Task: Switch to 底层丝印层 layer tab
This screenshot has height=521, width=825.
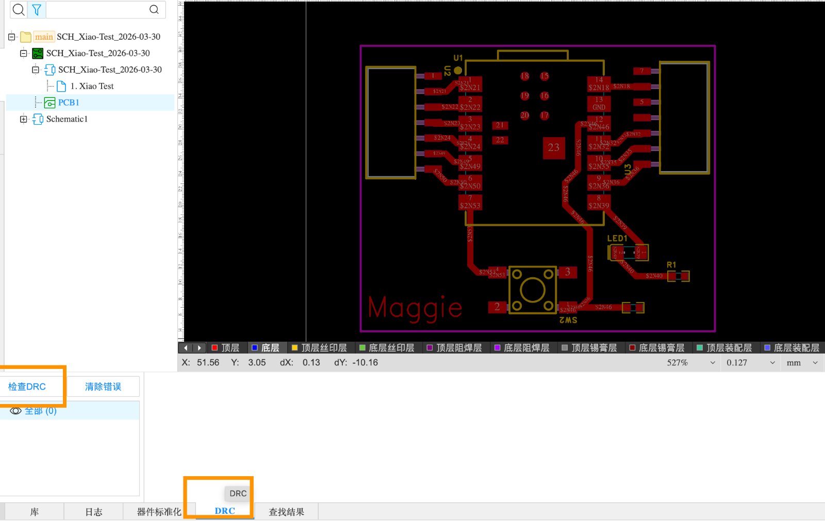Action: click(387, 348)
